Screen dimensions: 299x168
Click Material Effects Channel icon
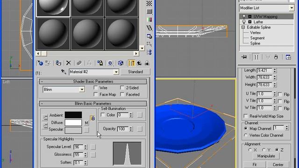[110, 63]
